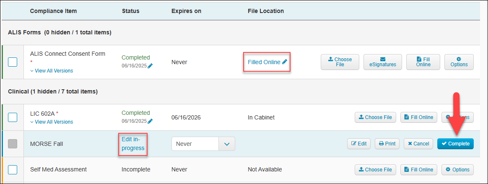Click the In Cabinet file location text
488x184 pixels.
point(261,117)
